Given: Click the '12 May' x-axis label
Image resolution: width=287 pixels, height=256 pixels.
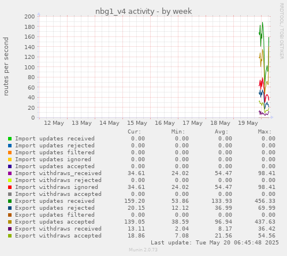Looking at the screenshot, I should pyautogui.click(x=54, y=123).
